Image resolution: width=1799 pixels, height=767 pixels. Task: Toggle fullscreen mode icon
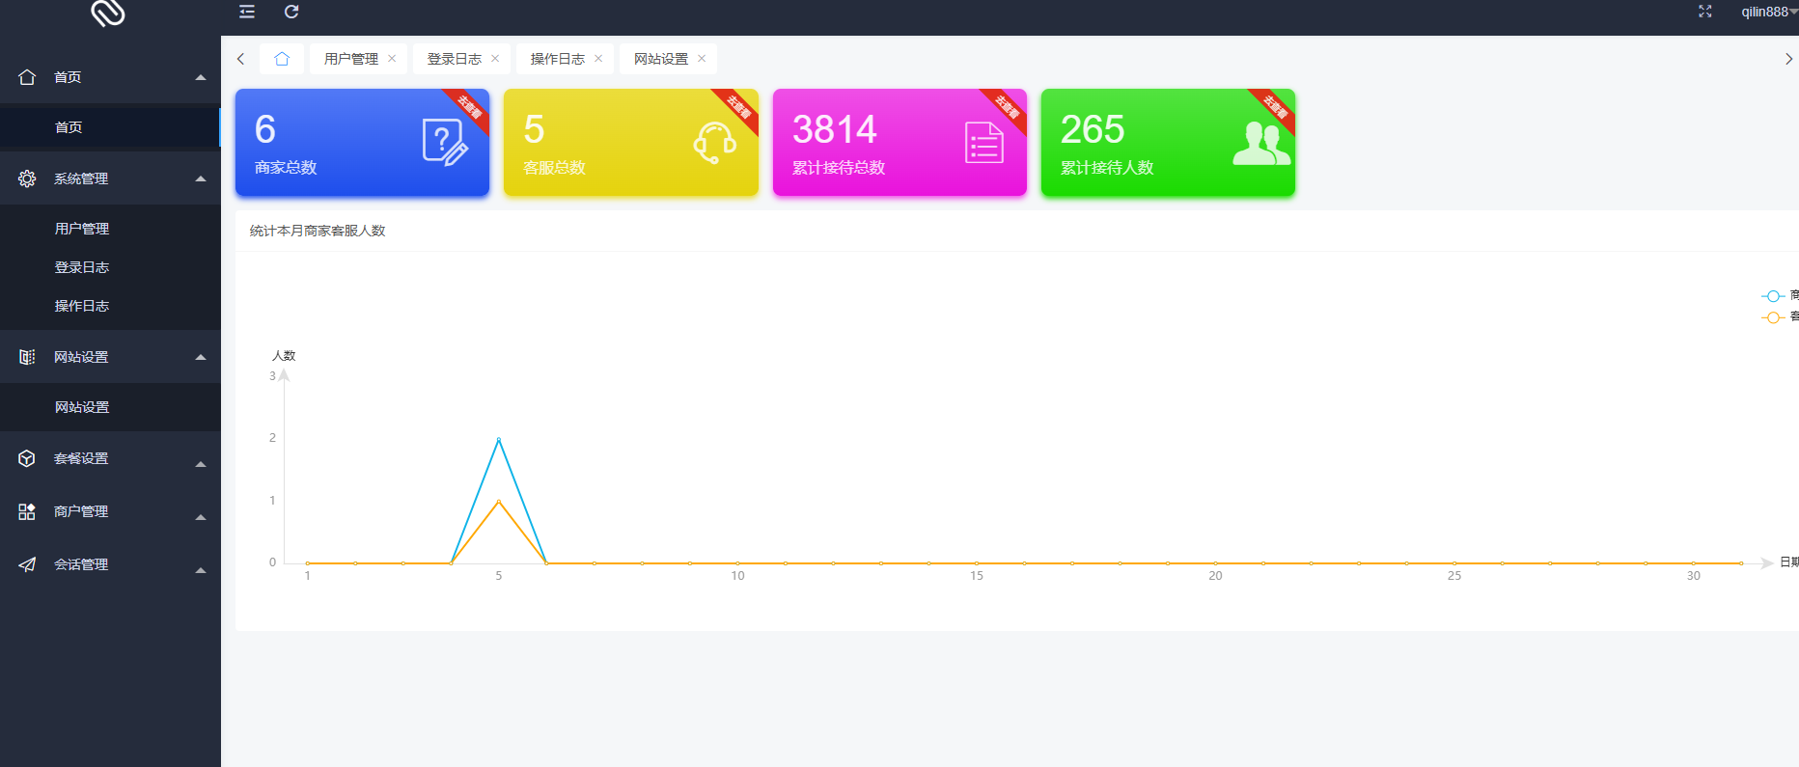(x=1705, y=12)
